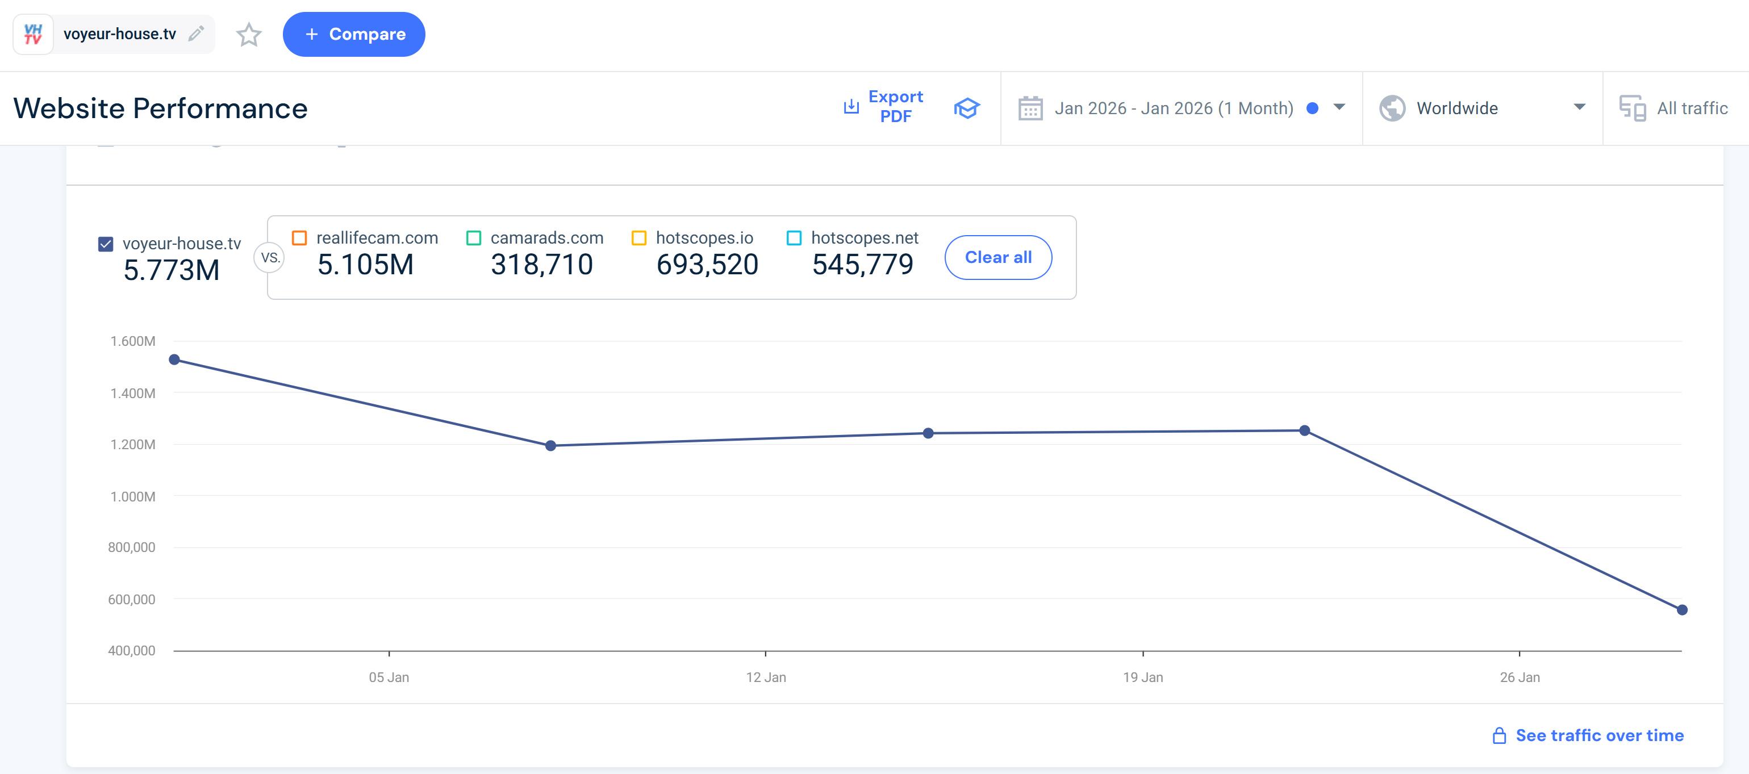Uncheck the voyeur-house.tv checkbox
This screenshot has width=1749, height=774.
[x=105, y=244]
